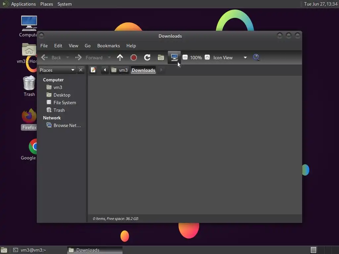
Task: Open the Bookmarks menu
Action: (x=109, y=46)
